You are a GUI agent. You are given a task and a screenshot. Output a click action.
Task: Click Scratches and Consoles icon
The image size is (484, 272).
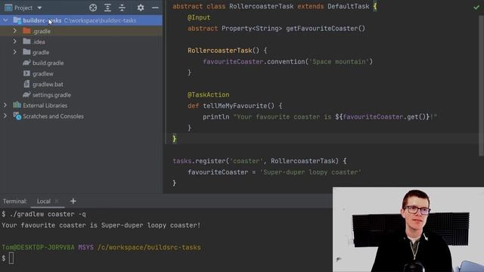coord(17,116)
